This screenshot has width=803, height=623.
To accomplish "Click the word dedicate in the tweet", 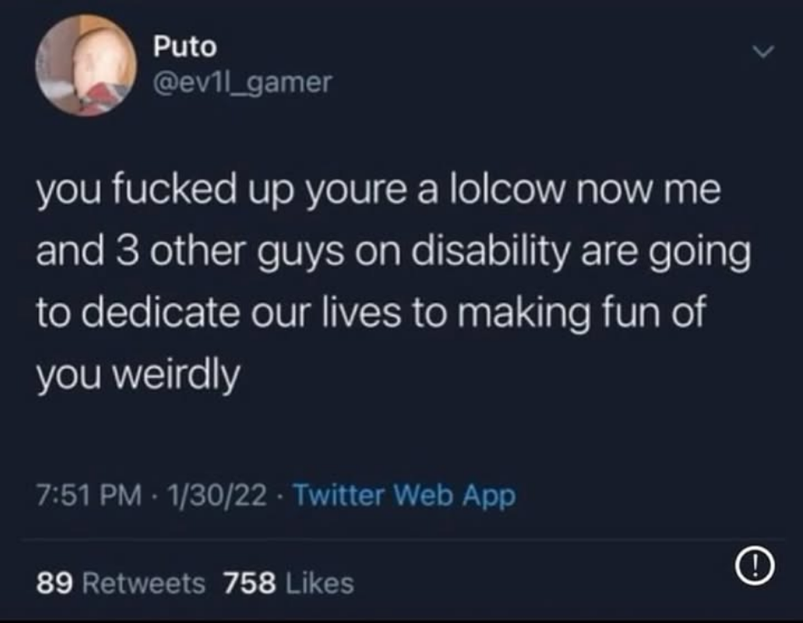I will [x=159, y=312].
